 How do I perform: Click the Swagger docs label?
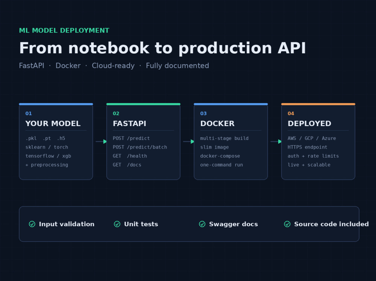[x=233, y=224]
